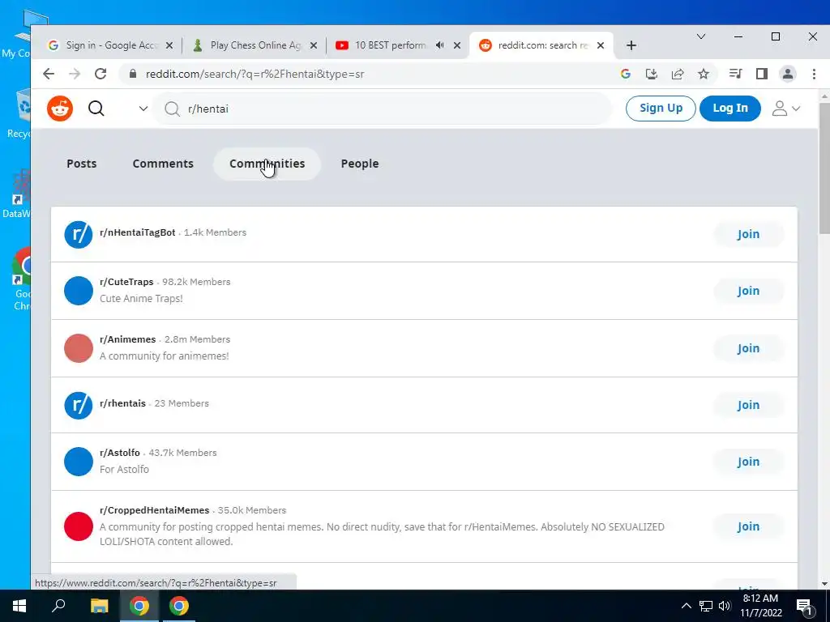Join the r/Animemes community
Image resolution: width=830 pixels, height=622 pixels.
click(x=748, y=348)
